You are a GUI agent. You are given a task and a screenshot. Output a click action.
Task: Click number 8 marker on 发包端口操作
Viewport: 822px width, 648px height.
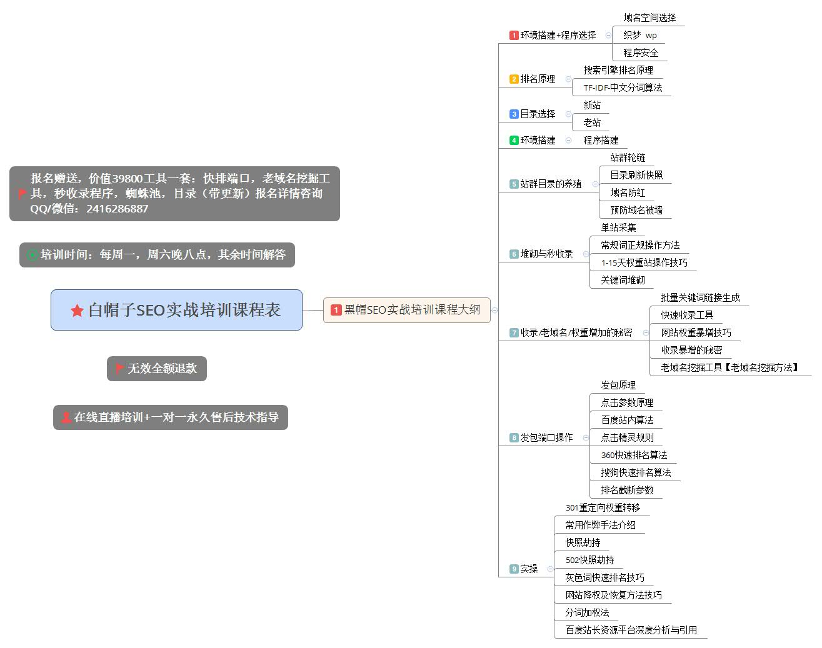514,438
